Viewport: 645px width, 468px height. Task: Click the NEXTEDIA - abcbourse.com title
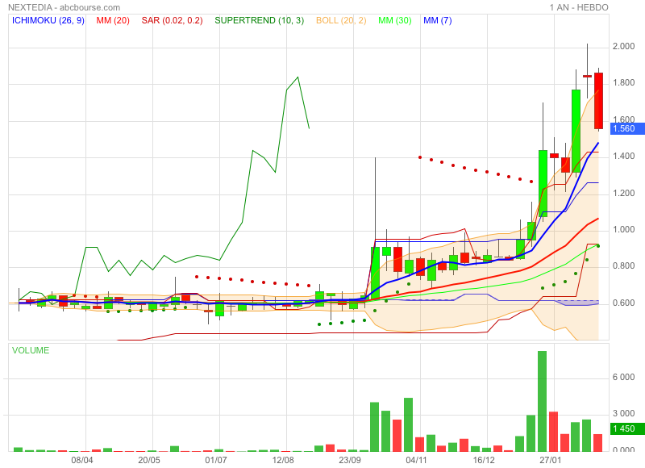(64, 7)
